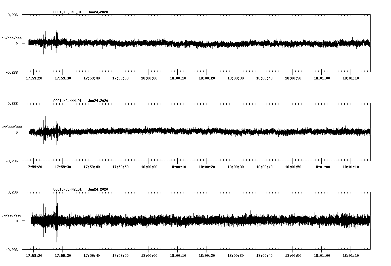391x266 pixels.
Task: Click the 18:00:00 time label under HNN
Action: pyautogui.click(x=149, y=167)
